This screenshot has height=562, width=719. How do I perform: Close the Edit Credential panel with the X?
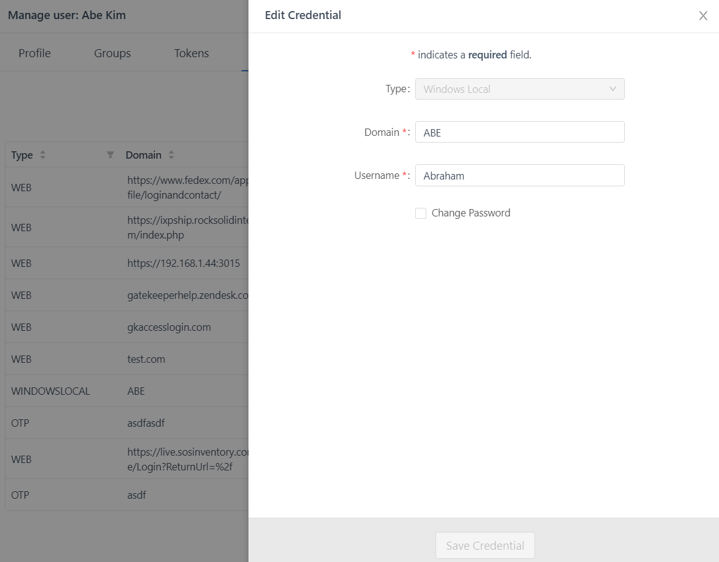(703, 16)
